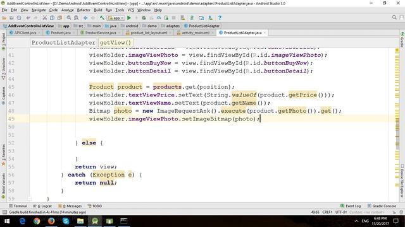Click the Profile app gauge icon
The image size is (405, 227).
coord(159,18)
